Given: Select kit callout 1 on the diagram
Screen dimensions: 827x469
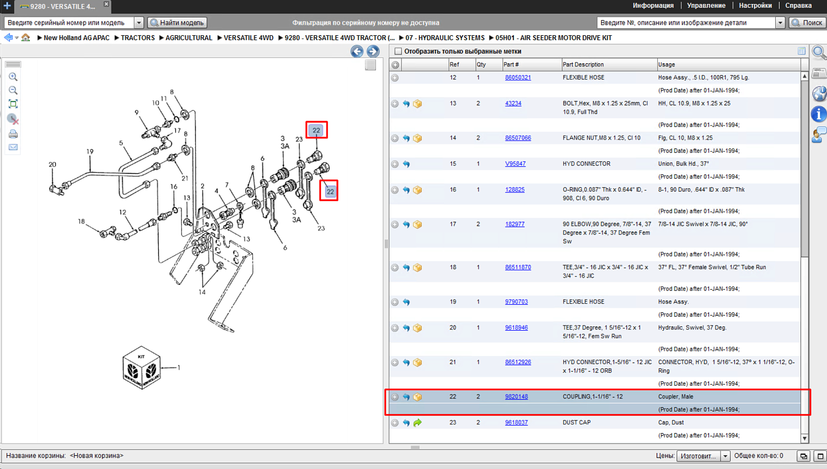Looking at the screenshot, I should pyautogui.click(x=179, y=368).
